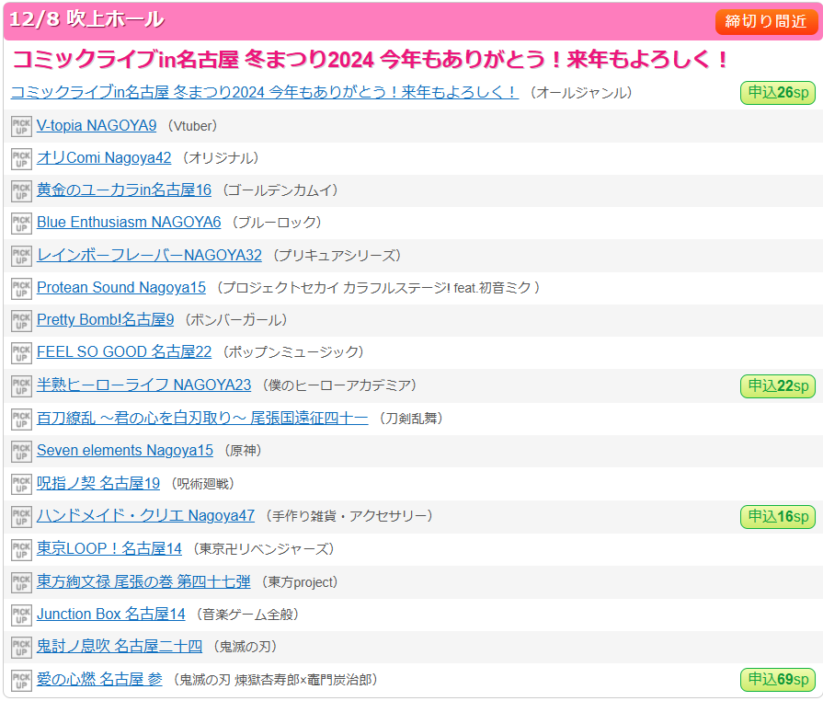Viewport: 823px width, 701px height.
Task: Open 百刀繚乱 尾張国遠征四十一 link
Action: tap(202, 419)
